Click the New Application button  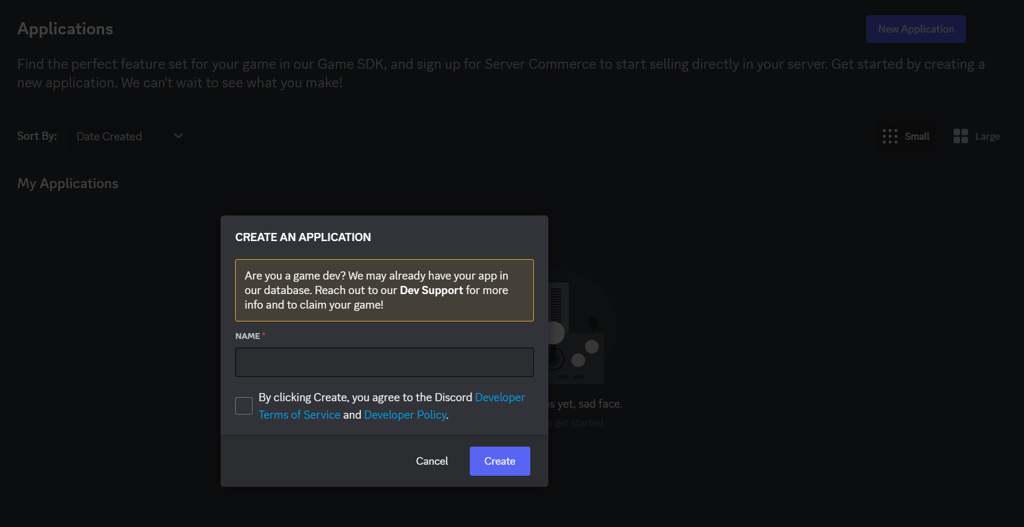click(915, 29)
